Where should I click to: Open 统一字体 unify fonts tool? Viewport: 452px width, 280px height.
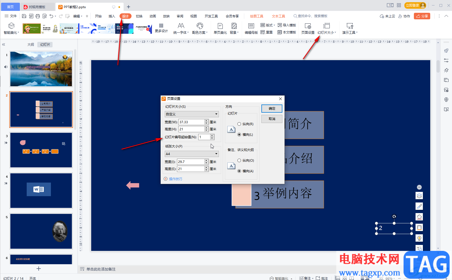pos(181,28)
